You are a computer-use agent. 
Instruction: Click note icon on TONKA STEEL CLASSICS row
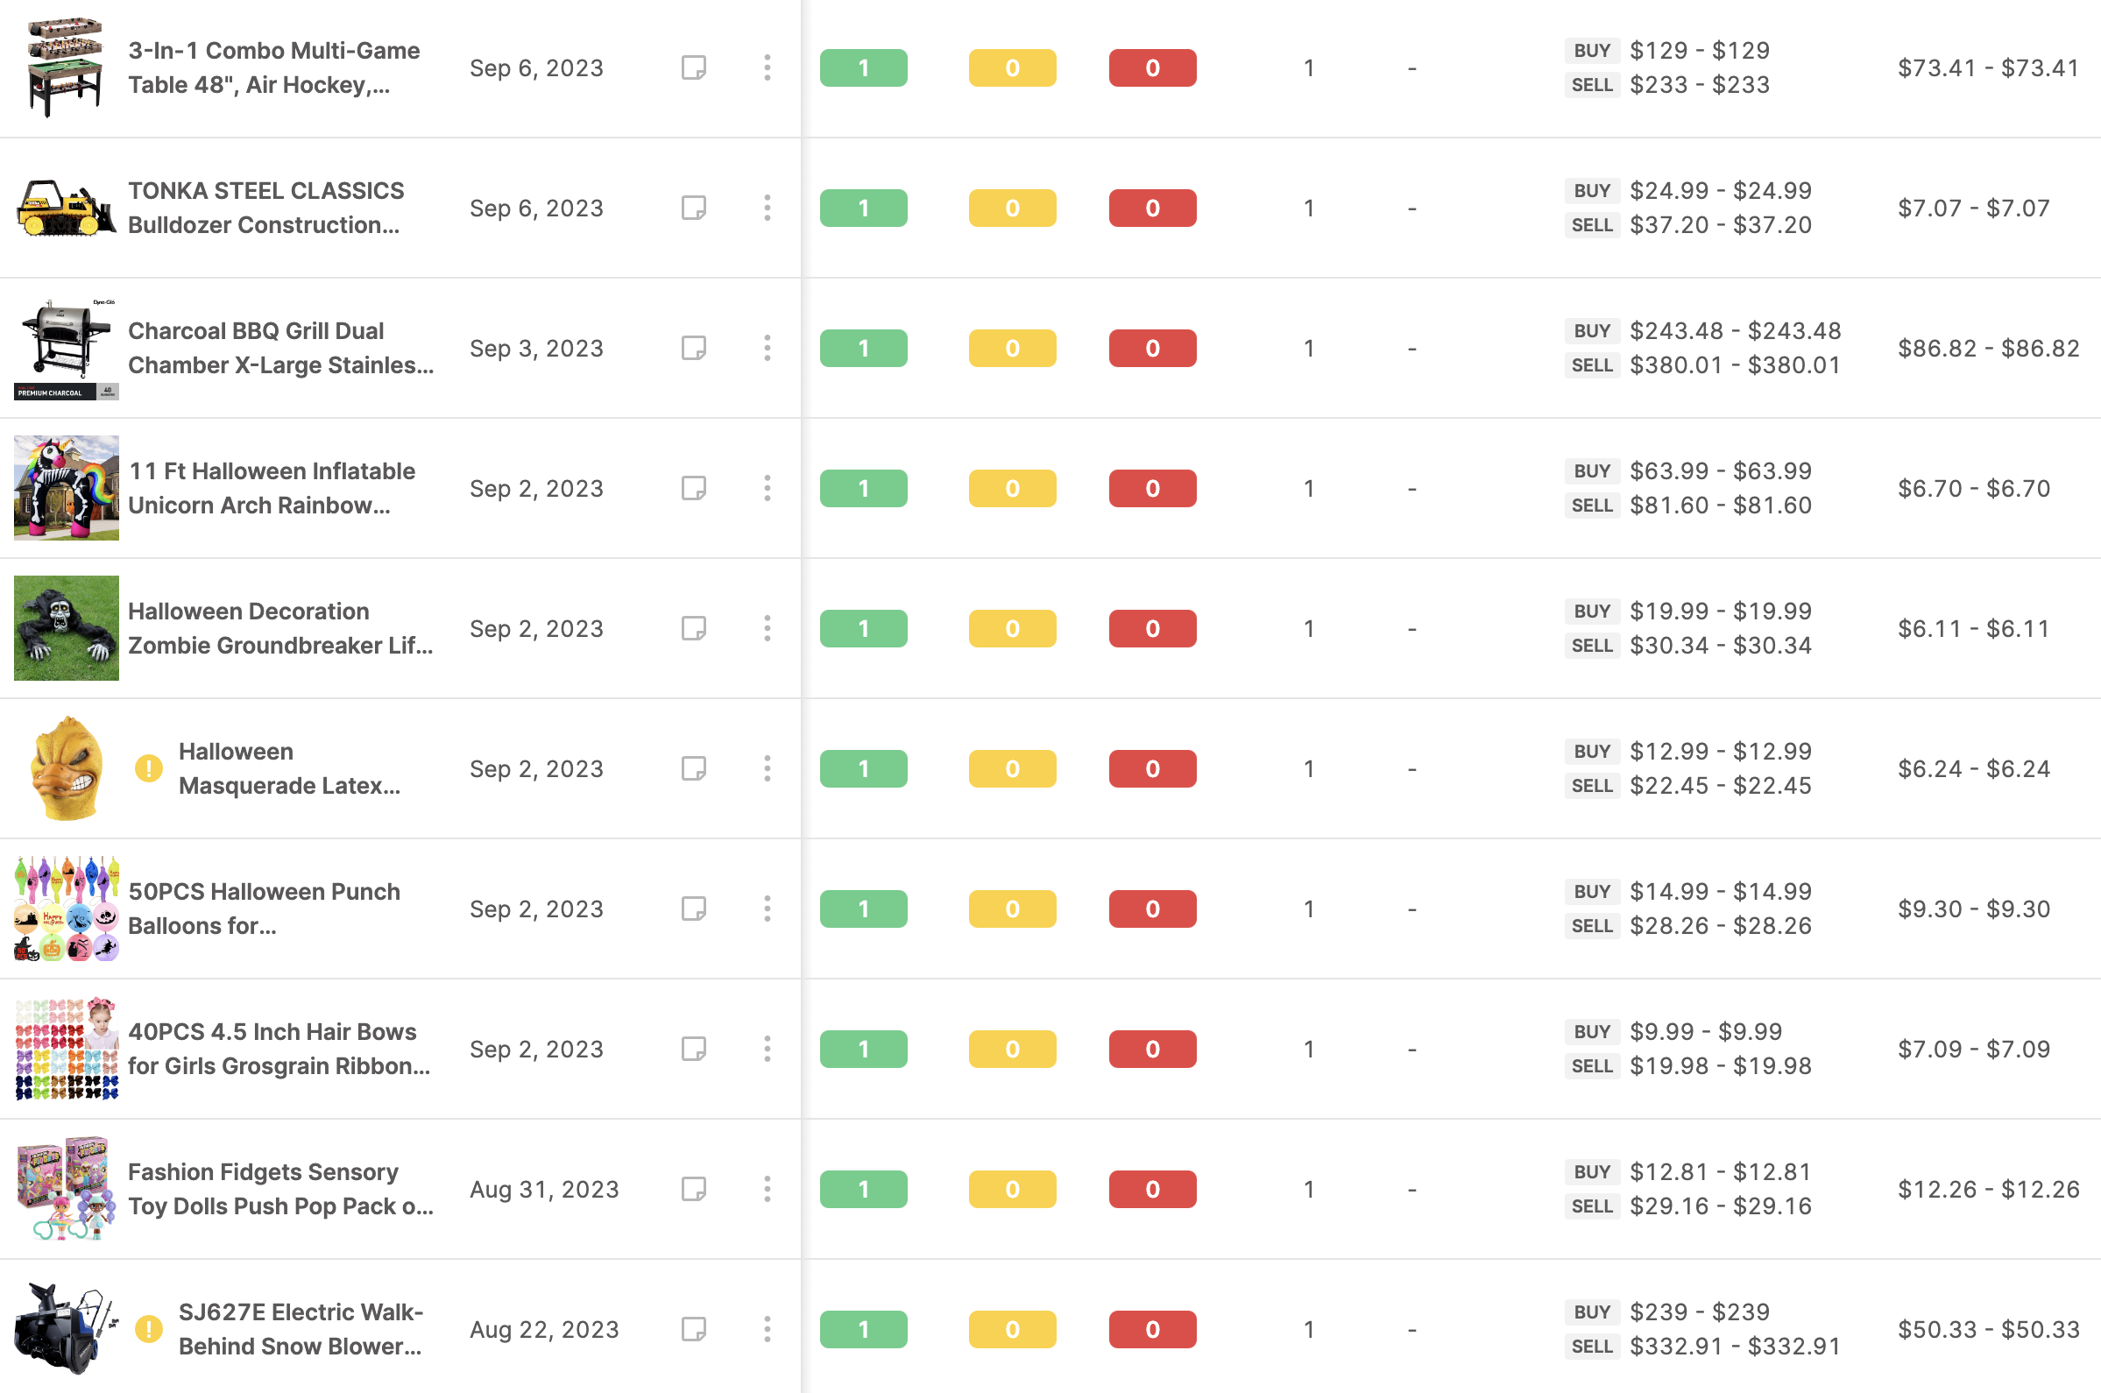(x=693, y=208)
